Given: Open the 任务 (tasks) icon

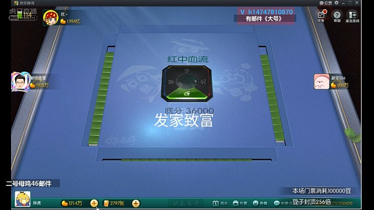Looking at the screenshot, I should 321,16.
